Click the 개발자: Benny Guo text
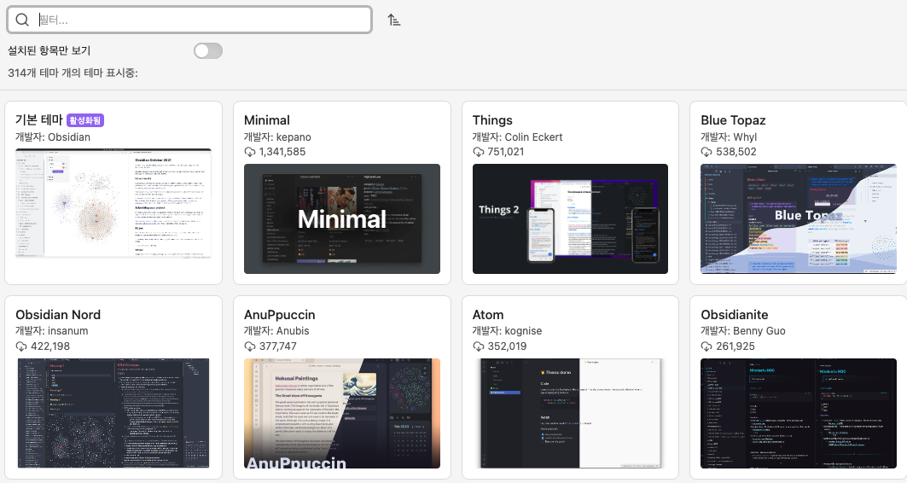Image resolution: width=907 pixels, height=483 pixels. [x=742, y=331]
